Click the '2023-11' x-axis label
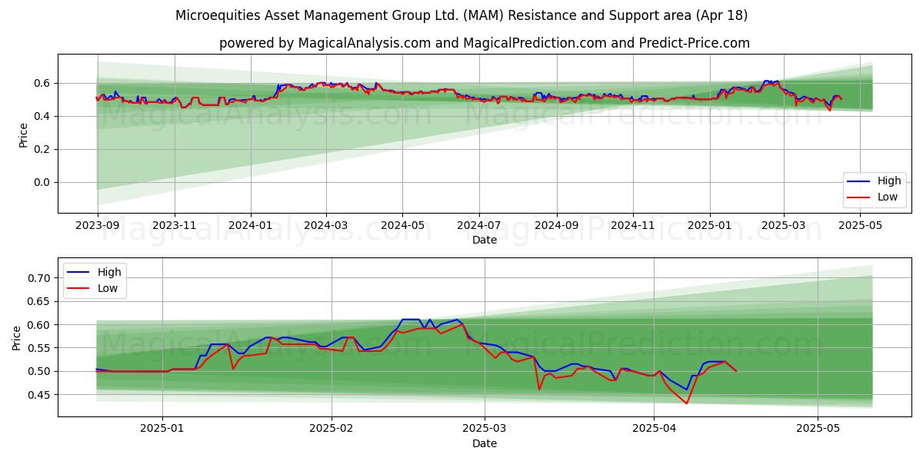 click(x=175, y=226)
